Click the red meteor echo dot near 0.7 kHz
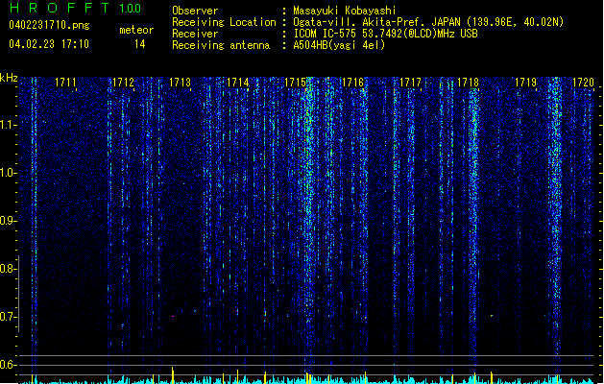Viewport: 604px width, 384px height. click(x=173, y=316)
